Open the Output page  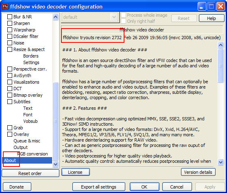[20, 147]
